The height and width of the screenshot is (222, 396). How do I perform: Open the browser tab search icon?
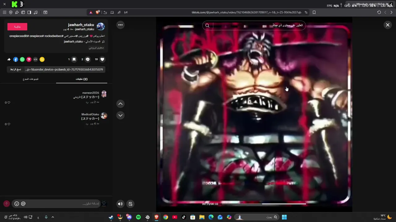(x=45, y=12)
